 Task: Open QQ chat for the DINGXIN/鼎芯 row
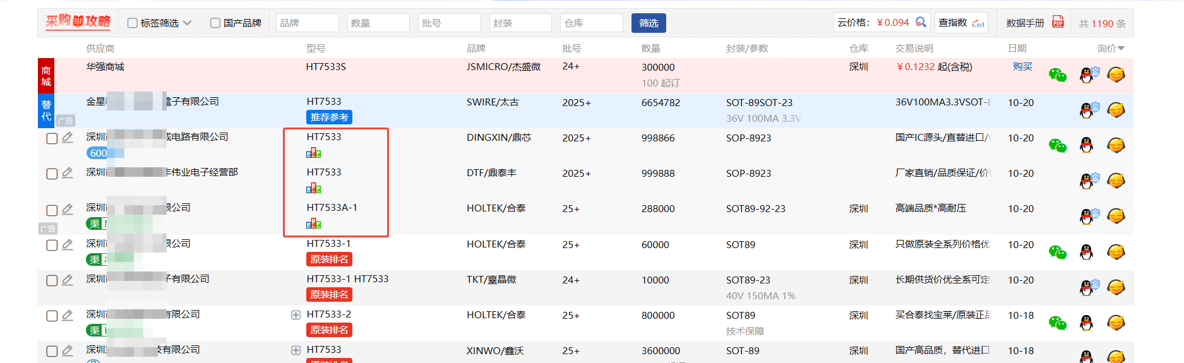[x=1086, y=145]
